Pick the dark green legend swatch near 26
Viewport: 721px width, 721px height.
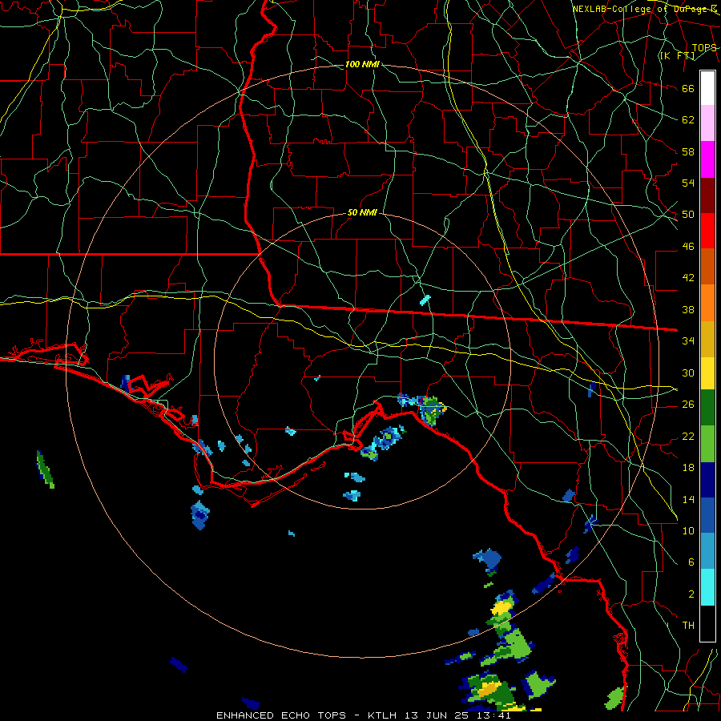pyautogui.click(x=707, y=408)
